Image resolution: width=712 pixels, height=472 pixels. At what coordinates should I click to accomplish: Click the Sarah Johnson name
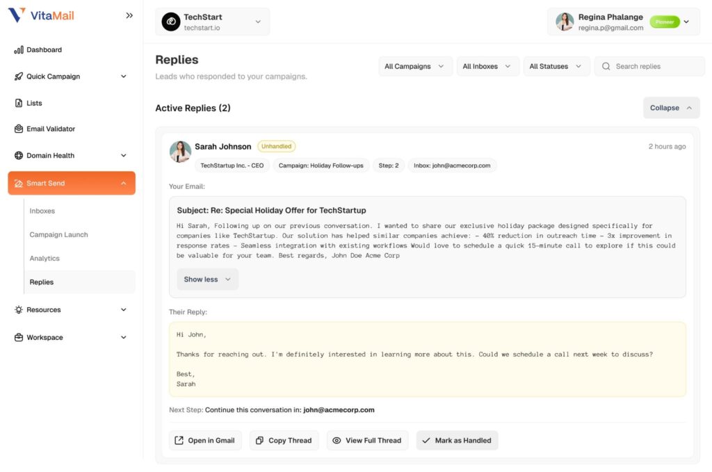(x=223, y=147)
